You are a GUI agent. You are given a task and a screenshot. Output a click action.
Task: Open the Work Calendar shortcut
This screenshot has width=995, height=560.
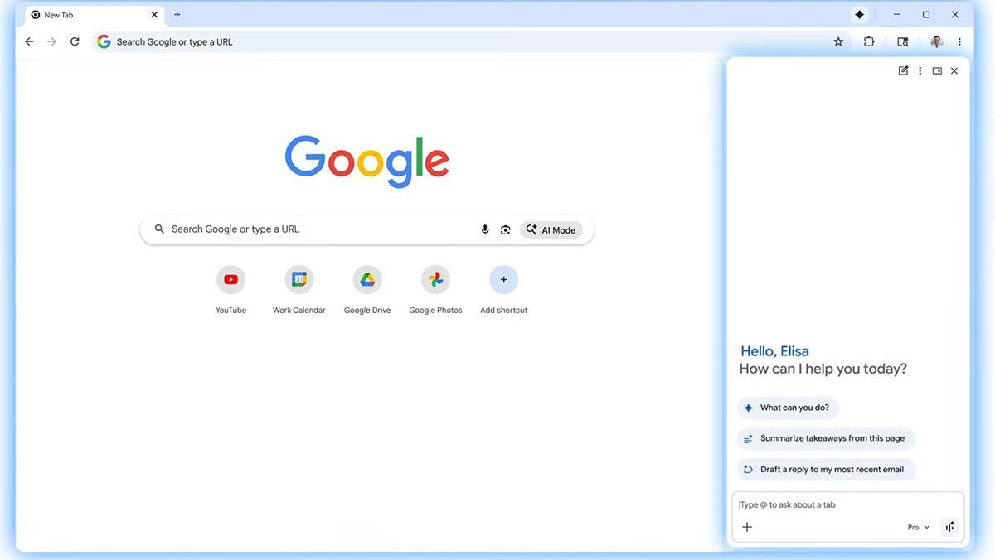click(298, 279)
